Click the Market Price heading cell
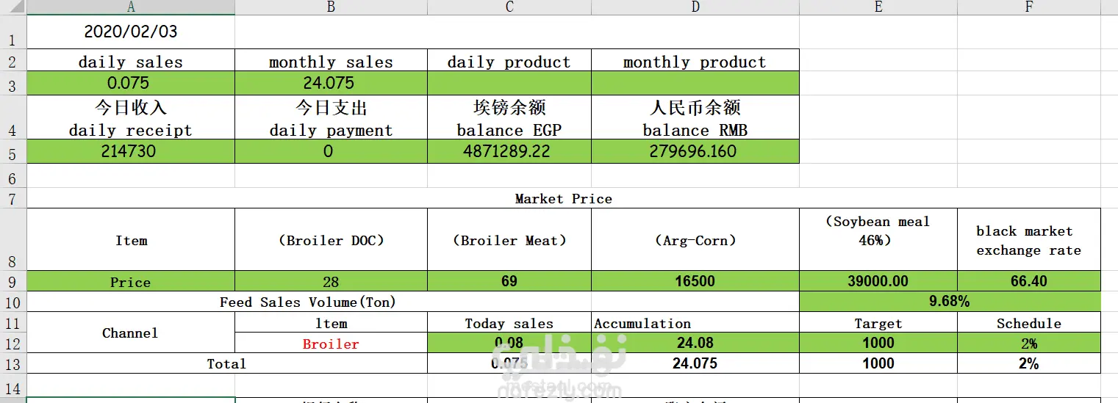The height and width of the screenshot is (403, 1118). click(x=564, y=198)
